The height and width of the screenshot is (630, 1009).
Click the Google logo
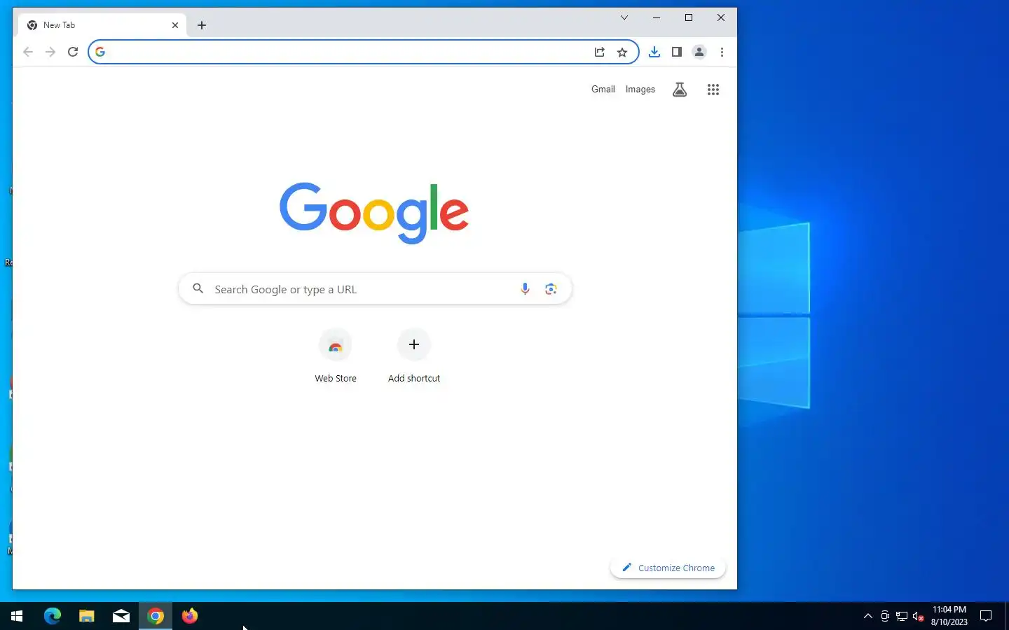374,212
